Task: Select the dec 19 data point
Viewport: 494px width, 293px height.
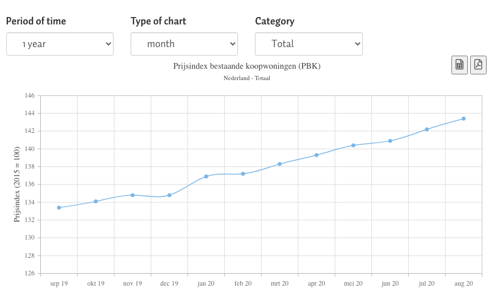Action: [x=169, y=195]
